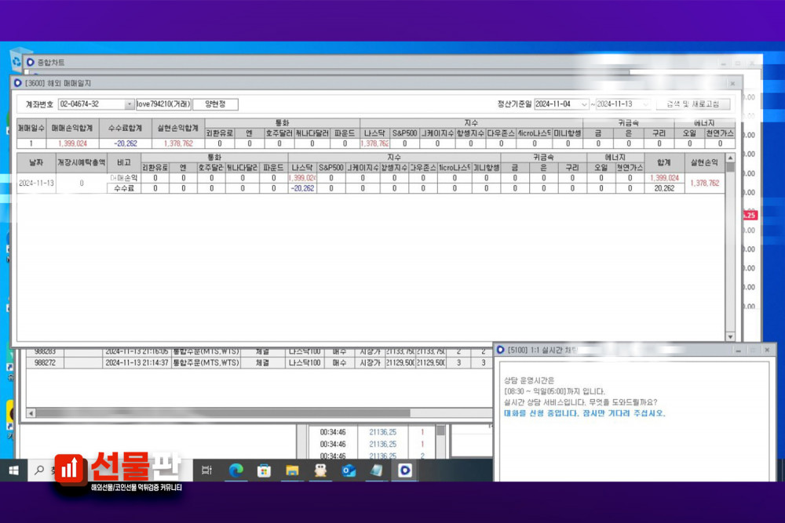Click the penguin messenger taskbar icon
Viewport: 785px width, 523px height.
(320, 470)
